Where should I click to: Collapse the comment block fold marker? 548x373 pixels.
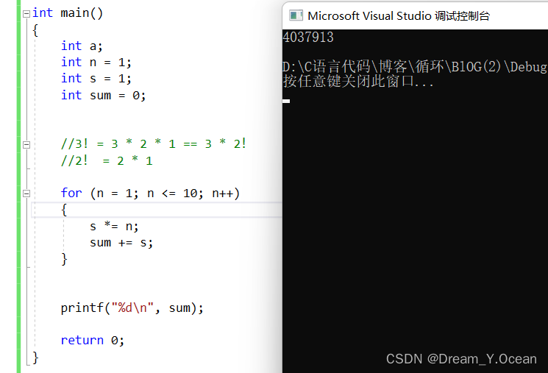26,144
